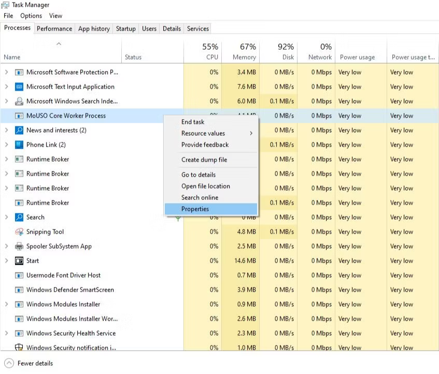Click the Microsoft Software Protection process icon
This screenshot has height=374, width=439.
tap(19, 73)
